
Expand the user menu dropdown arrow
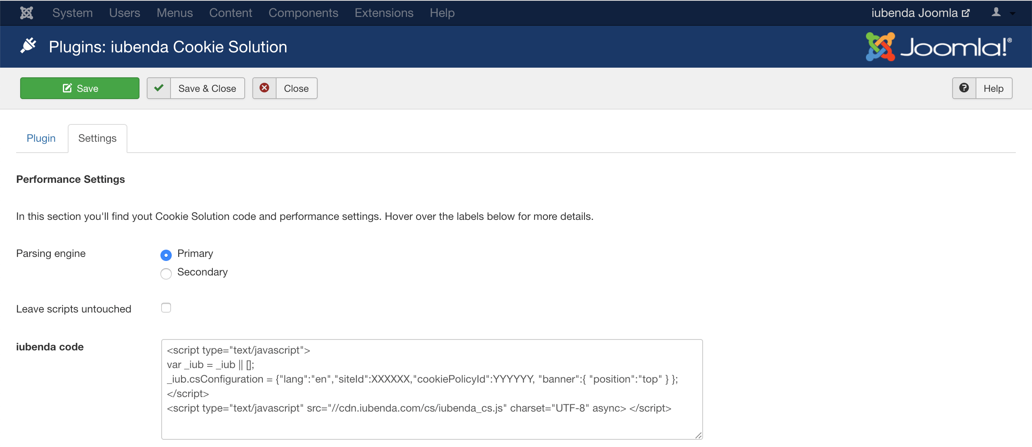click(x=1013, y=13)
